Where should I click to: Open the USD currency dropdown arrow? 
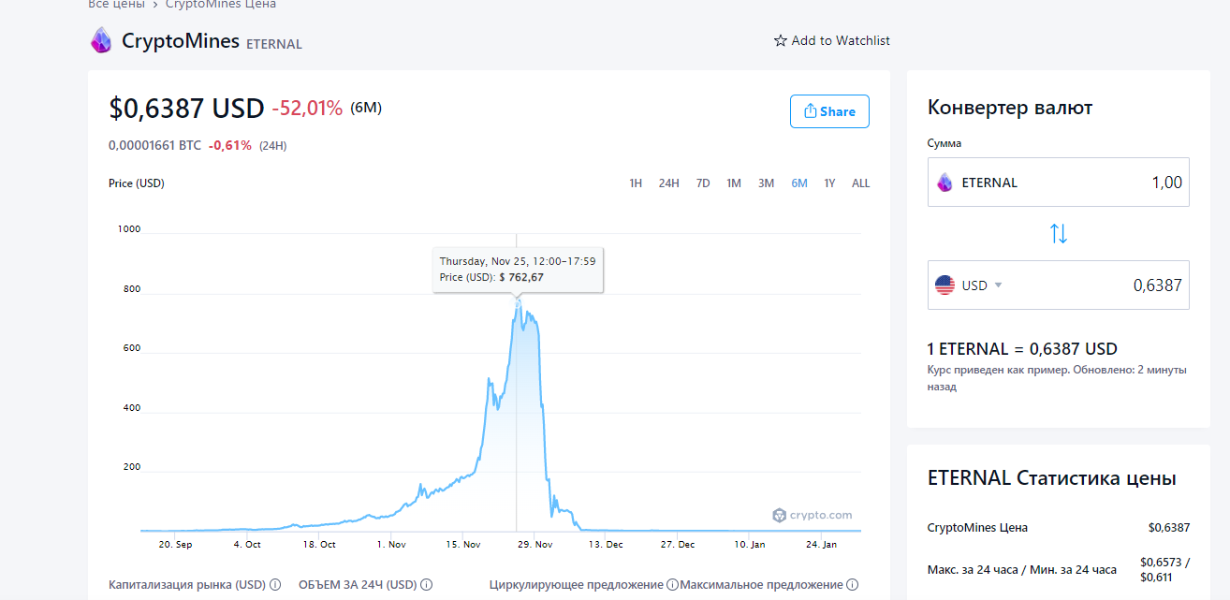[998, 285]
